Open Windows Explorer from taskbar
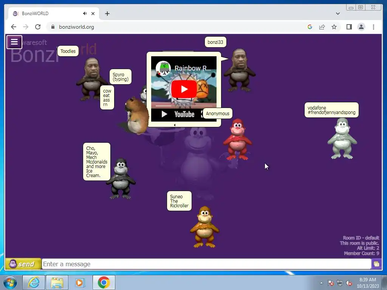This screenshot has width=387, height=290. (57, 282)
